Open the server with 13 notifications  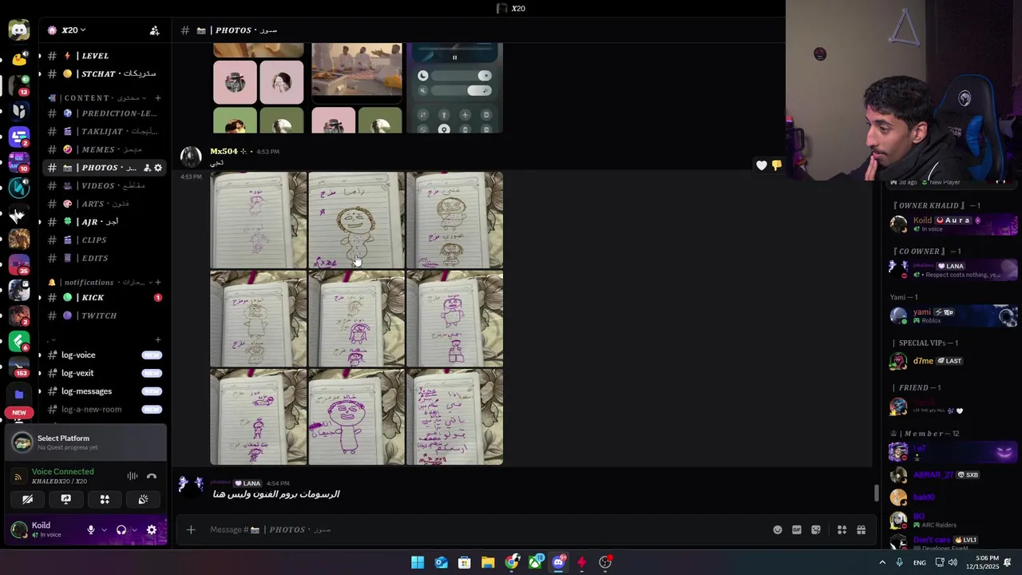tap(19, 85)
